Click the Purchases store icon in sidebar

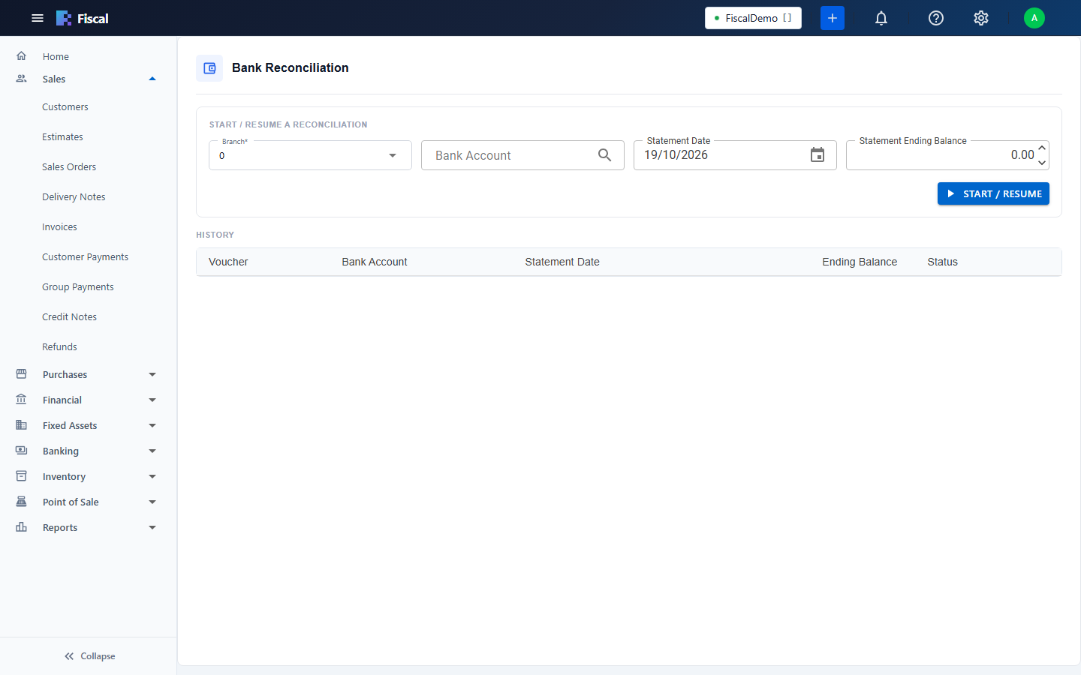22,374
